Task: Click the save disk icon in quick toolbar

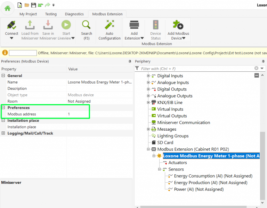Action: pos(33,5)
